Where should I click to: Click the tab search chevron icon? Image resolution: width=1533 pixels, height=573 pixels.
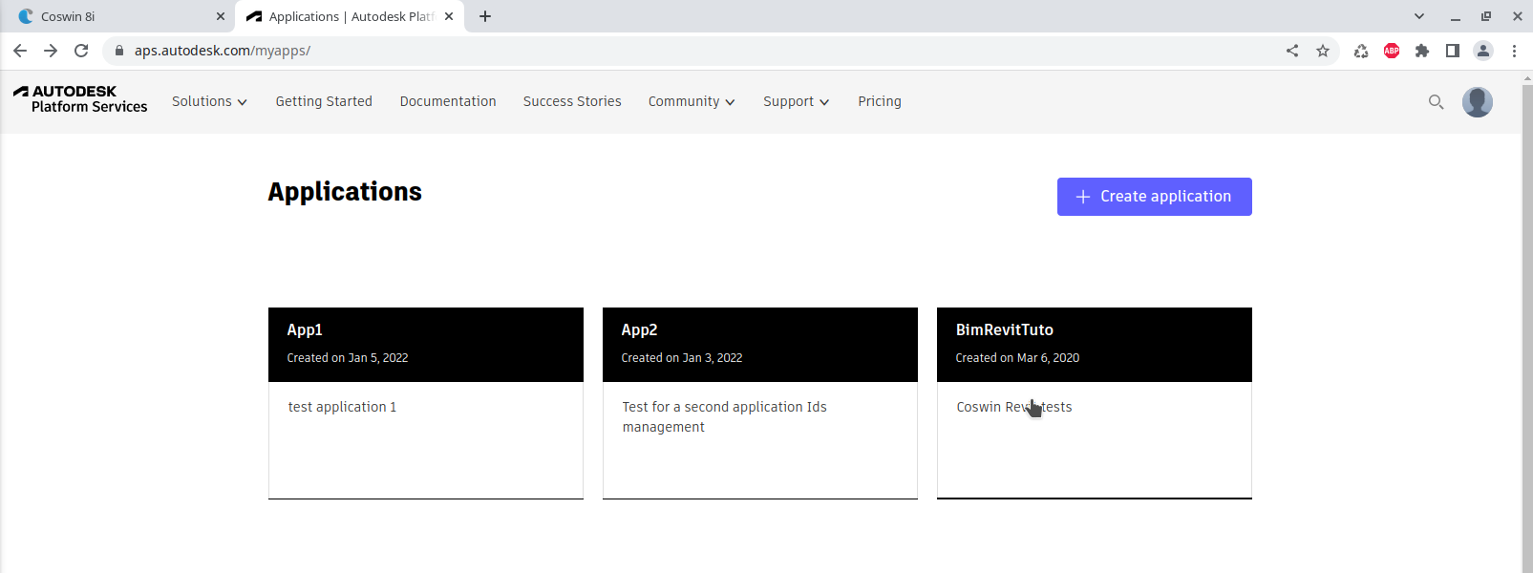click(1419, 16)
